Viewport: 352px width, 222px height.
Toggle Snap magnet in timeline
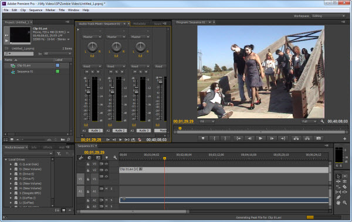[x=89, y=158]
